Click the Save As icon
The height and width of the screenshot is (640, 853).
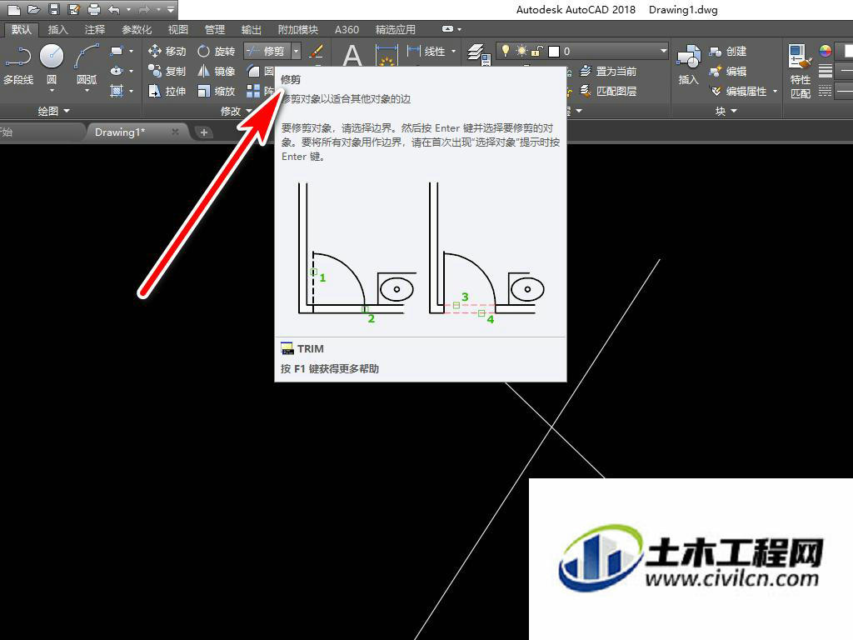pos(74,9)
